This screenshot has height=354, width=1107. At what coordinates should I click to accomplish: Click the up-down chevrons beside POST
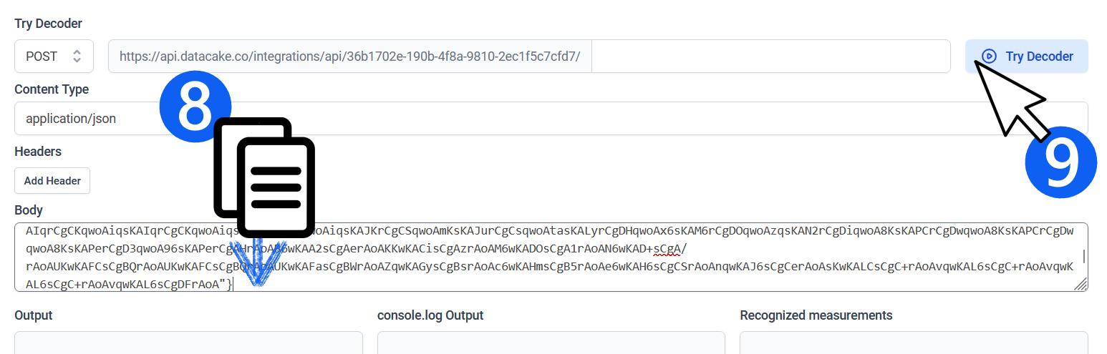77,56
